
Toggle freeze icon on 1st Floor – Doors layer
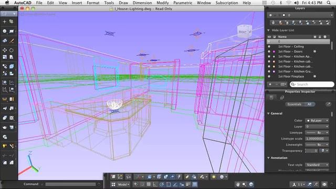click(314, 51)
